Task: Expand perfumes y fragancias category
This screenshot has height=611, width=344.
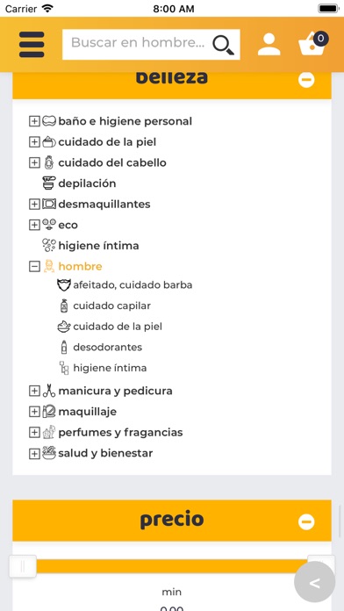Action: click(34, 432)
